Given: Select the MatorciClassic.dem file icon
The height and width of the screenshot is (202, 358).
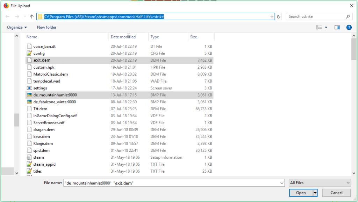Looking at the screenshot, I should [29, 74].
